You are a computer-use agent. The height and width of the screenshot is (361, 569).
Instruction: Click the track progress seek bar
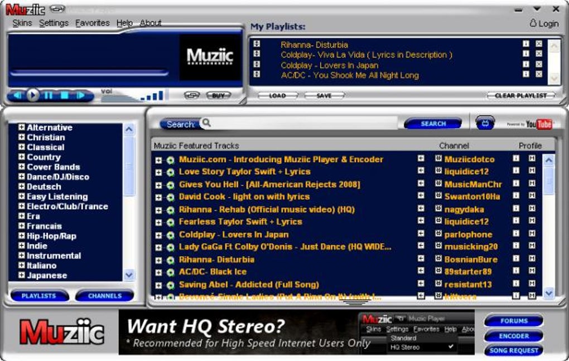pyautogui.click(x=89, y=73)
